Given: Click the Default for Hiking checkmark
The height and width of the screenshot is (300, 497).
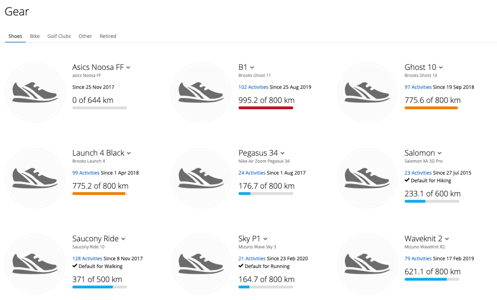Looking at the screenshot, I should 407,181.
